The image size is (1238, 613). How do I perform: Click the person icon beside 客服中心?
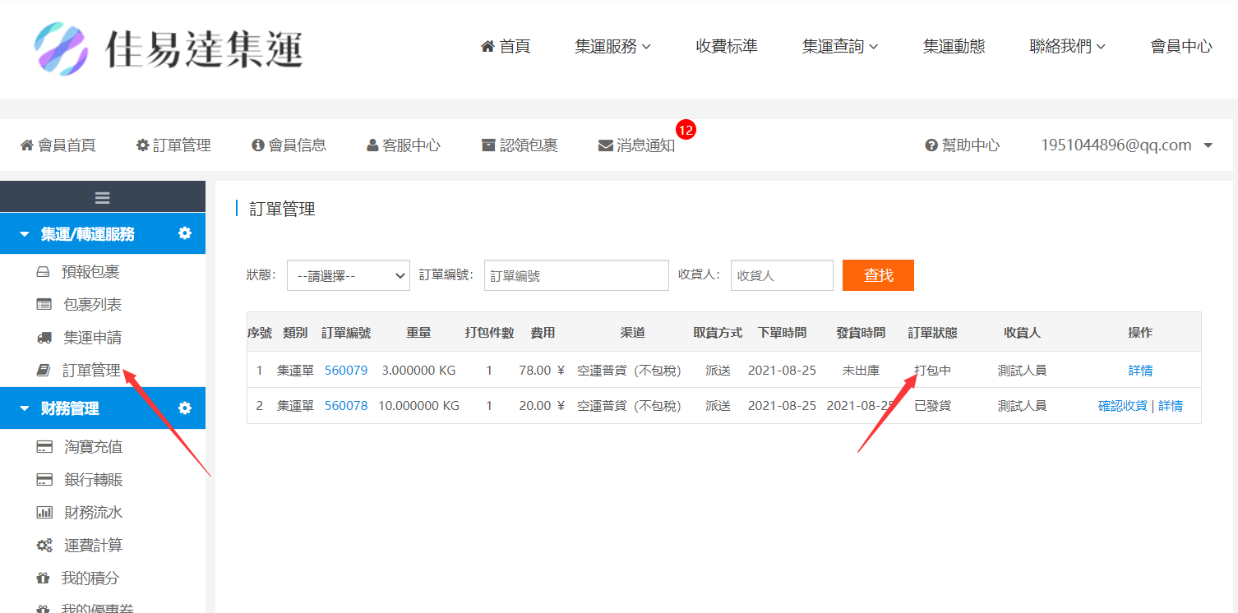pyautogui.click(x=372, y=145)
